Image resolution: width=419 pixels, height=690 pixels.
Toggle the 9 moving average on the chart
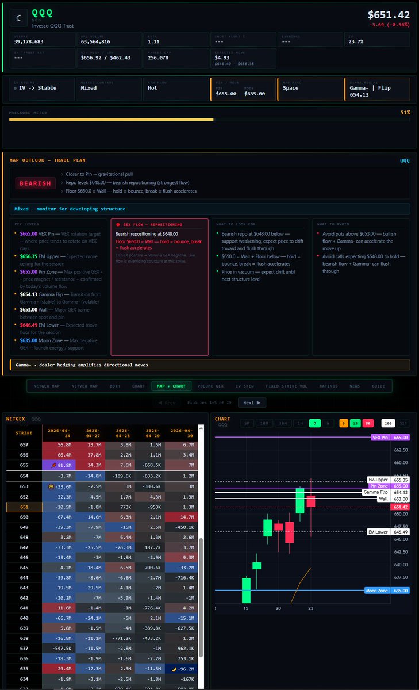coord(344,423)
